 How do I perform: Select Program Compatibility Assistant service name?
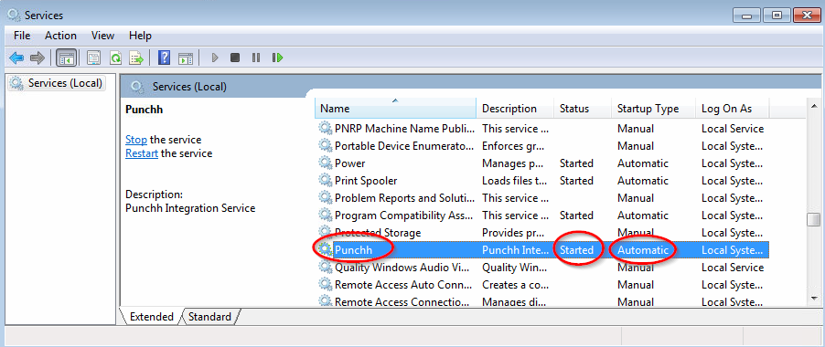(x=403, y=216)
